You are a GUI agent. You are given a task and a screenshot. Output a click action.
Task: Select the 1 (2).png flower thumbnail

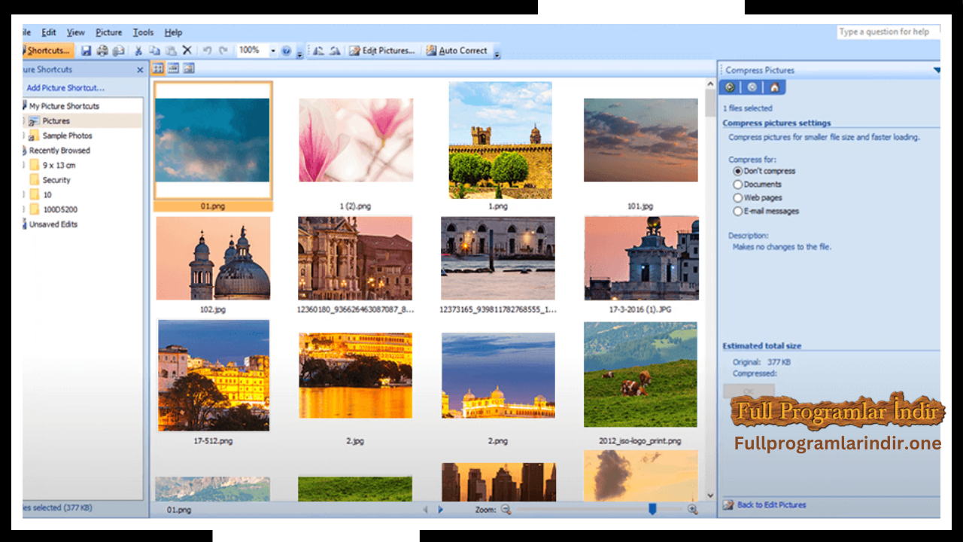click(x=356, y=140)
